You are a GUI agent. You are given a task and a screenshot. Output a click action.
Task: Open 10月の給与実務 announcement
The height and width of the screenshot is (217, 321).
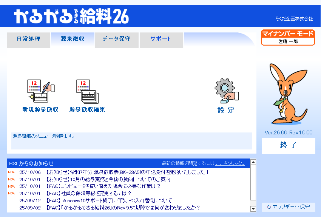pyautogui.click(x=108, y=179)
